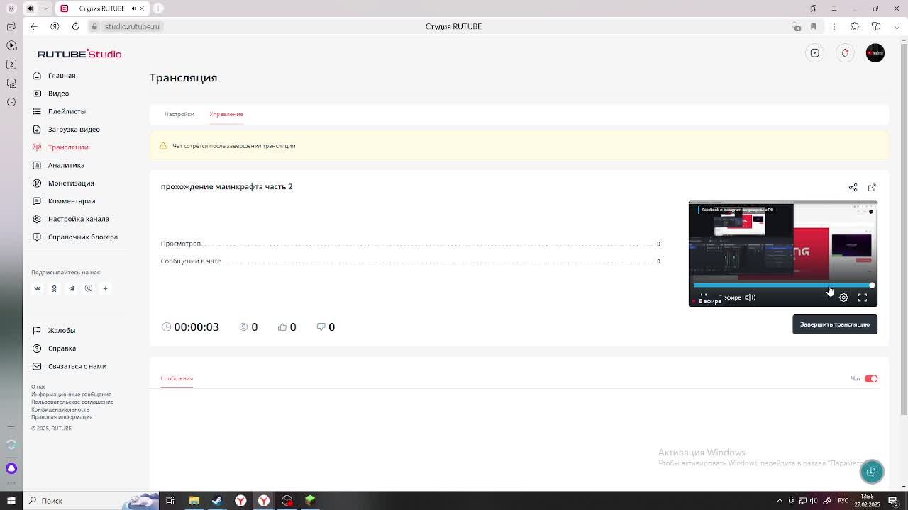Image resolution: width=908 pixels, height=510 pixels.
Task: Select the Сообщения tab
Action: click(x=177, y=378)
